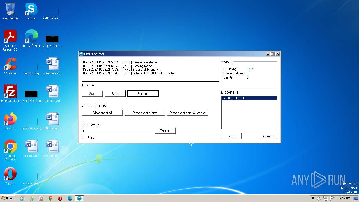
Task: Launch Google Chrome desktop shortcut
Action: [10, 150]
